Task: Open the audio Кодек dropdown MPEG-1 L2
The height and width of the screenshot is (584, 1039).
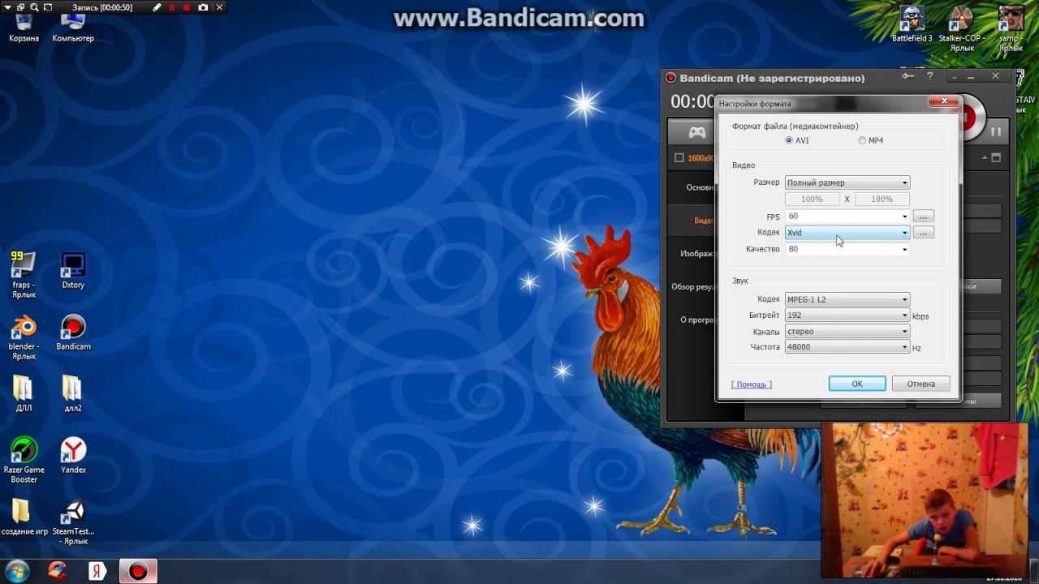Action: [x=847, y=299]
